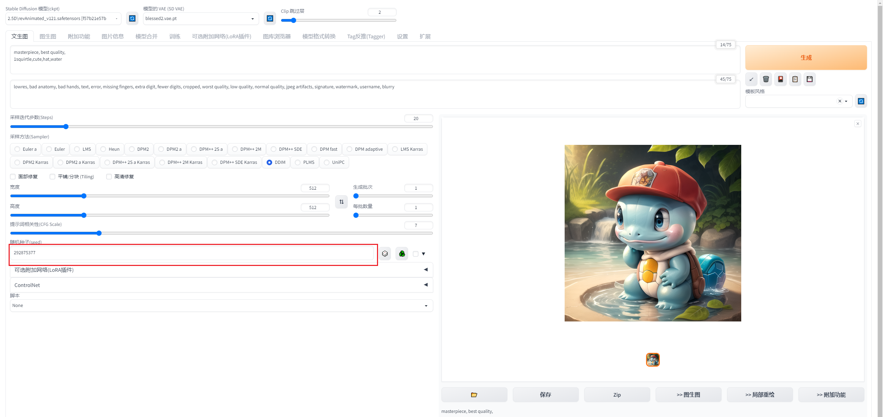Click the Zip button
This screenshot has height=417, width=883.
coord(617,395)
